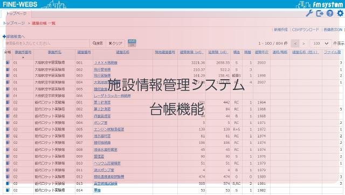Open the JAXA格納庫 building link
This screenshot has height=195, width=345.
click(x=106, y=62)
